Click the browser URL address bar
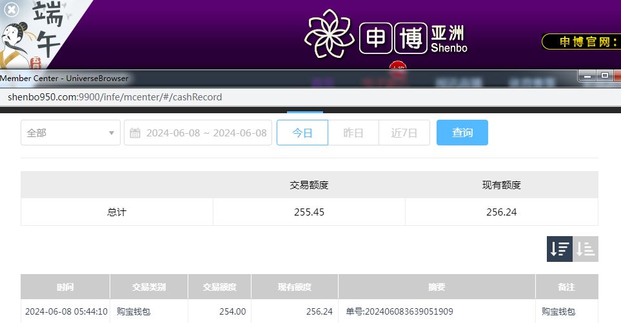 tap(258, 97)
